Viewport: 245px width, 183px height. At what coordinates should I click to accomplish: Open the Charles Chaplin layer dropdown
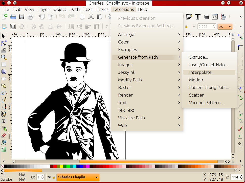point(78,177)
